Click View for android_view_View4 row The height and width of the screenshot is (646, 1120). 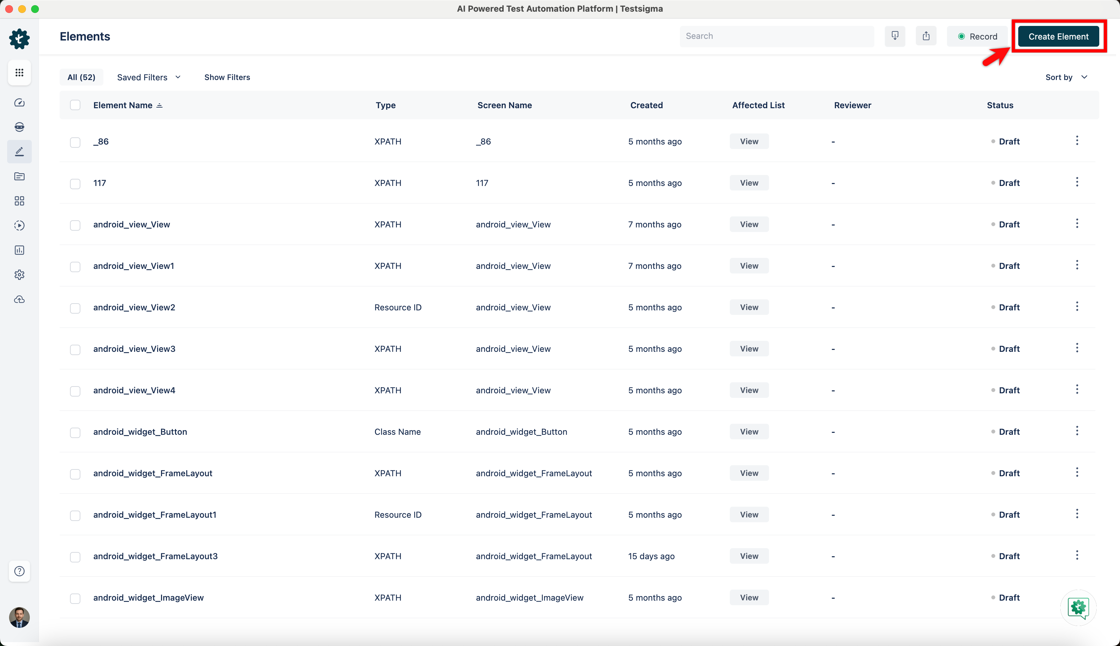click(x=749, y=390)
